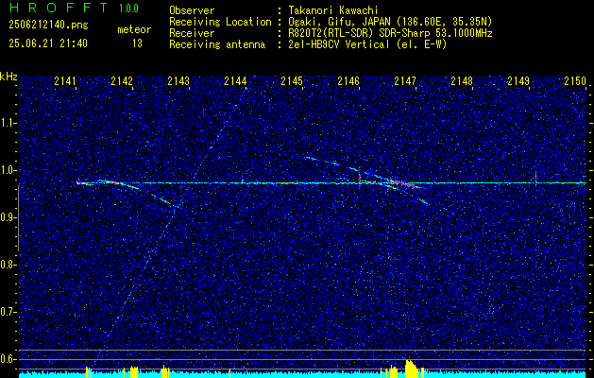Image resolution: width=594 pixels, height=378 pixels.
Task: Click the bright red meteor echo near 2147
Action: point(404,184)
